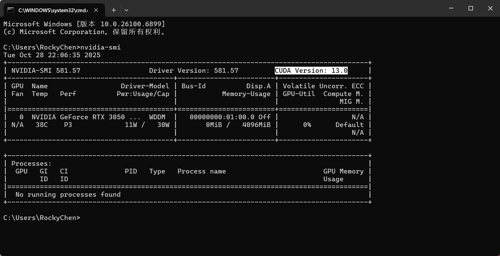Click the Default compute mode value

click(350, 125)
